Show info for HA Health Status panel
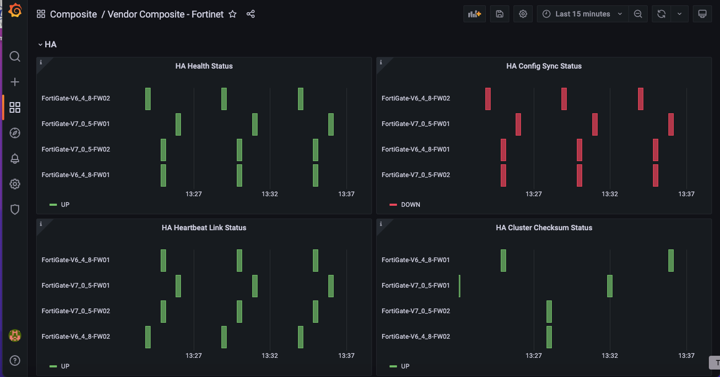The image size is (720, 377). pyautogui.click(x=41, y=62)
